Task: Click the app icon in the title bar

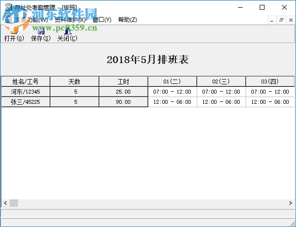Action: pos(8,7)
